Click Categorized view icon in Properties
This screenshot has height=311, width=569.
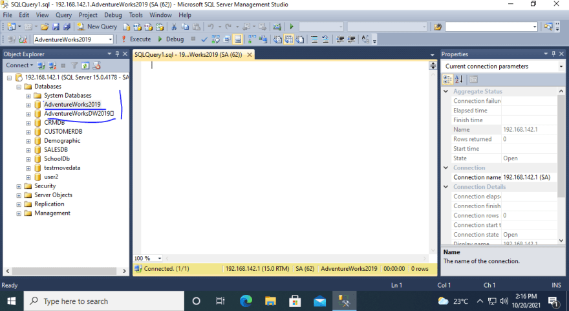pos(447,79)
